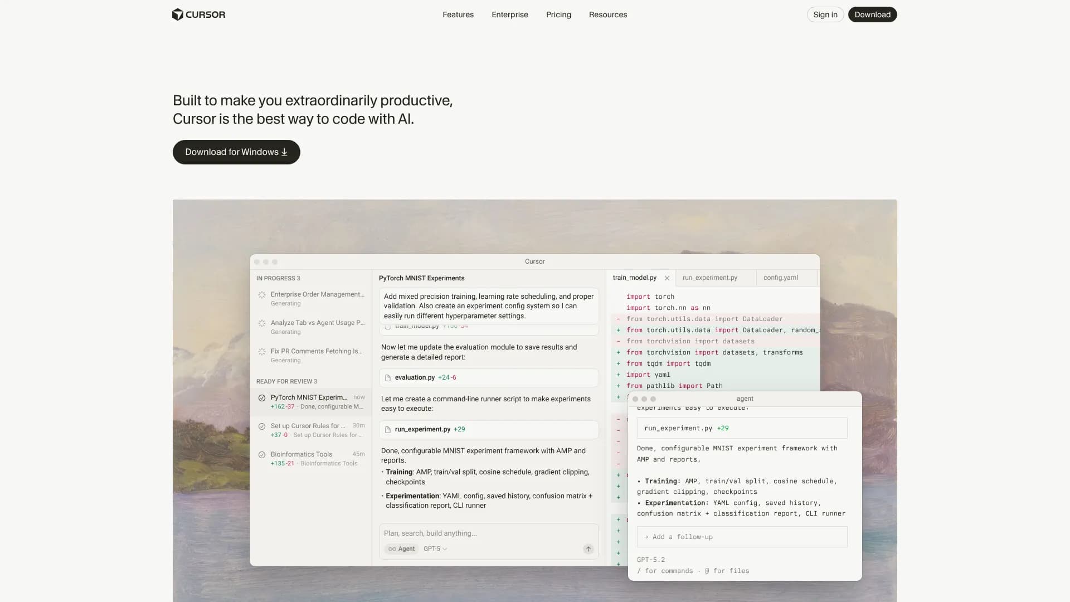Click the send arrow in the chat box
Viewport: 1070px width, 602px height.
[588, 549]
